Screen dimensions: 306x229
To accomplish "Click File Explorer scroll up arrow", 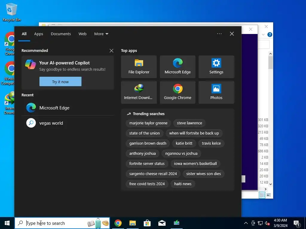I will coord(270,54).
